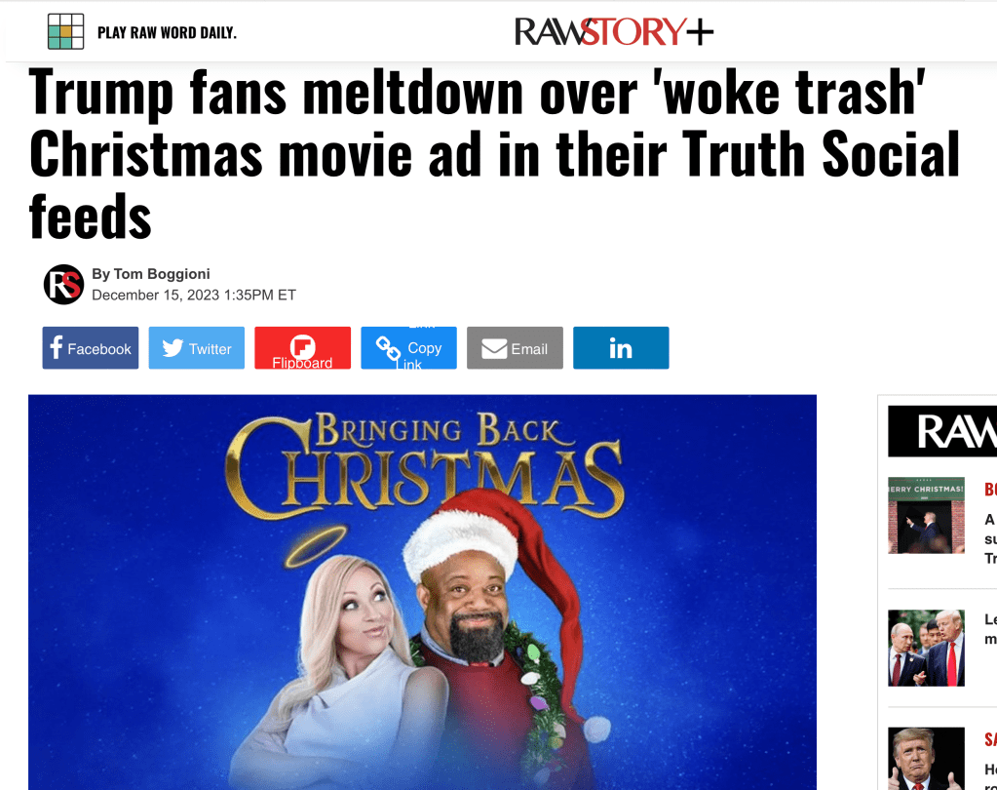Viewport: 997px width, 790px height.
Task: Click the envelope email icon
Action: click(494, 348)
